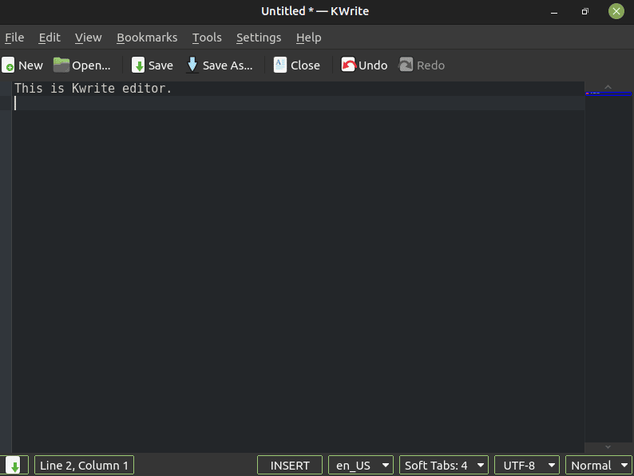Open the UTF-8 encoding dropdown
Viewport: 634px width, 476px height.
tap(527, 465)
